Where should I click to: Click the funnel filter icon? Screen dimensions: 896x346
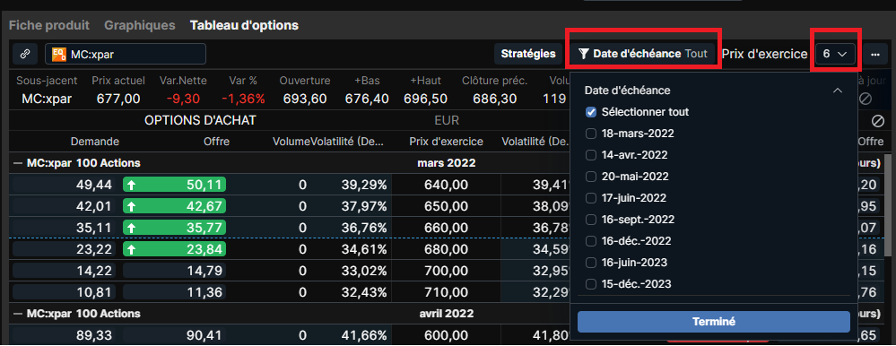(583, 54)
